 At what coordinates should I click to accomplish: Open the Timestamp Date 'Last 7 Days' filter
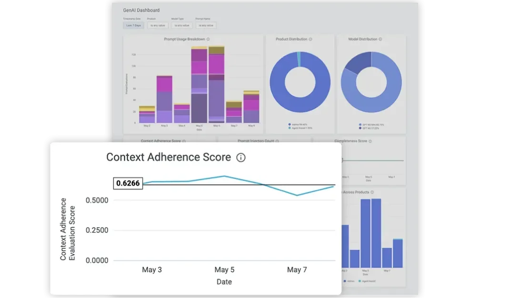(x=133, y=25)
